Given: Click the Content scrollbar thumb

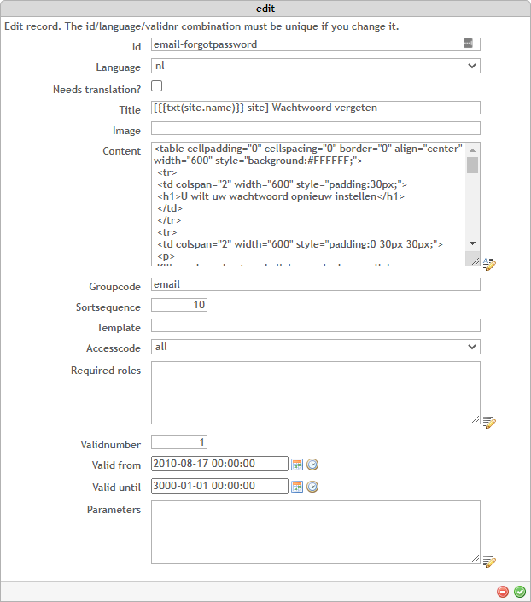Looking at the screenshot, I should tap(473, 165).
